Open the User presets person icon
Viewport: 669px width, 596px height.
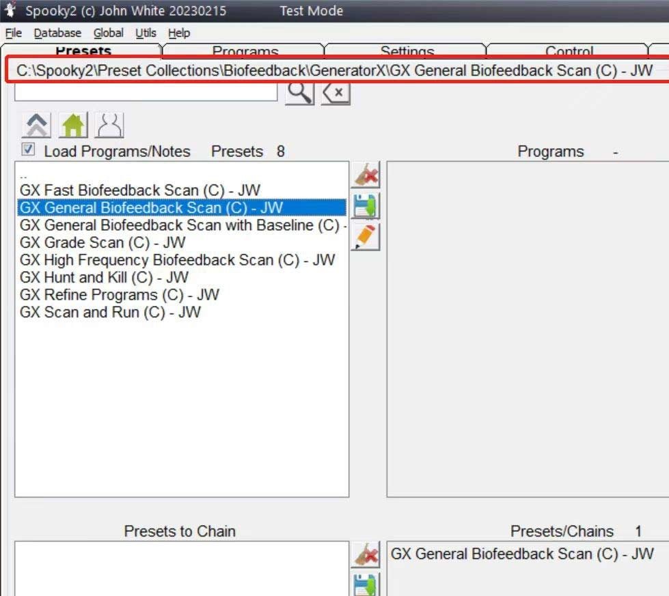[x=109, y=125]
